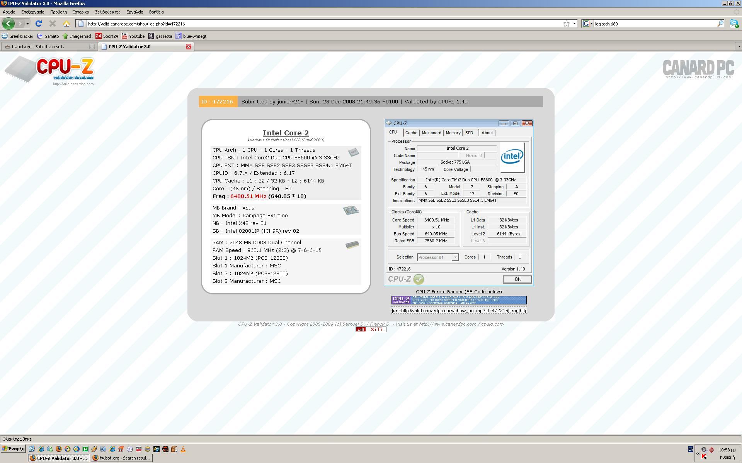Launch Winamp from quick launch
The image size is (742, 463).
[x=94, y=449]
